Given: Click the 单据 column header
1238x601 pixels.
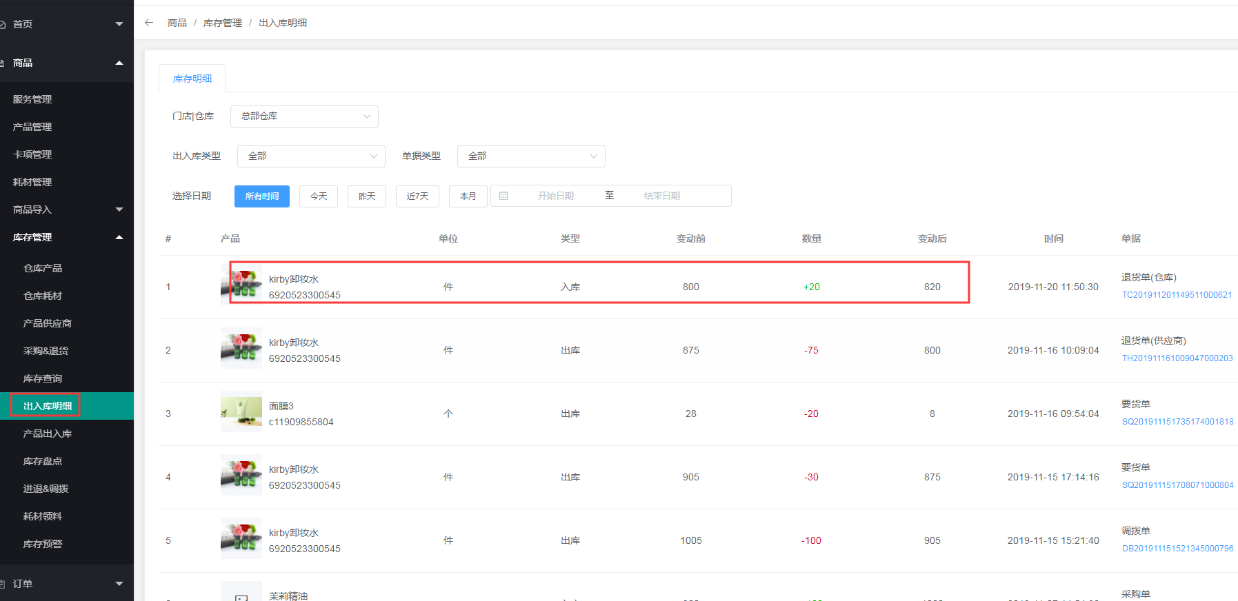Looking at the screenshot, I should click(1131, 238).
